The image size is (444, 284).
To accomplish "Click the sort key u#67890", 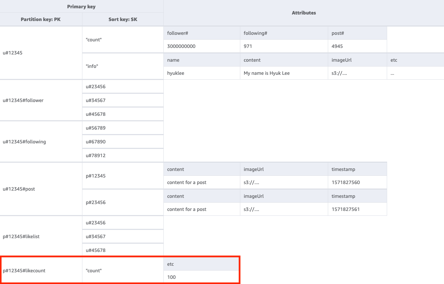I will 96,142.
